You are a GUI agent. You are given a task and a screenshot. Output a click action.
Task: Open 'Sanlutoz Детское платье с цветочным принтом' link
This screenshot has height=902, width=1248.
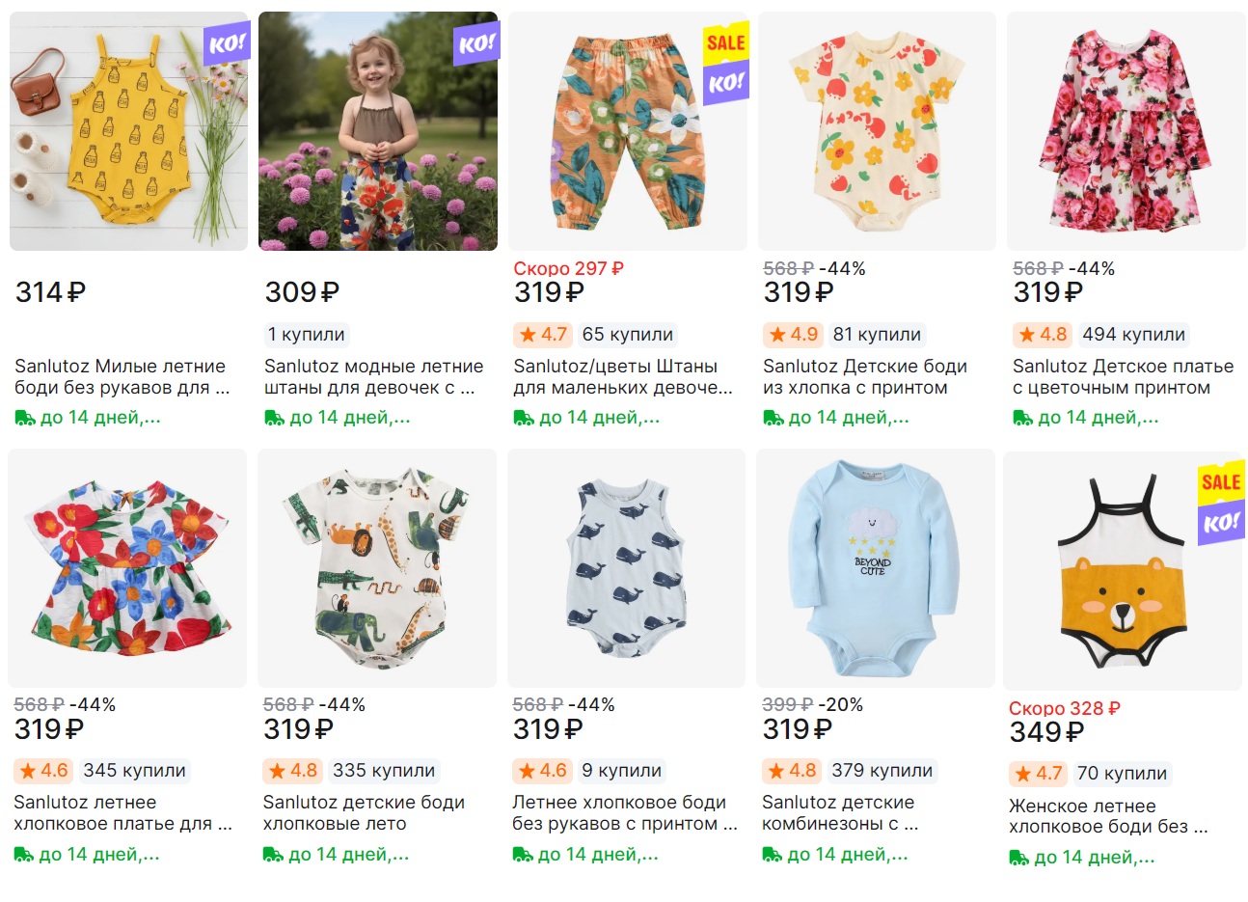(1123, 377)
